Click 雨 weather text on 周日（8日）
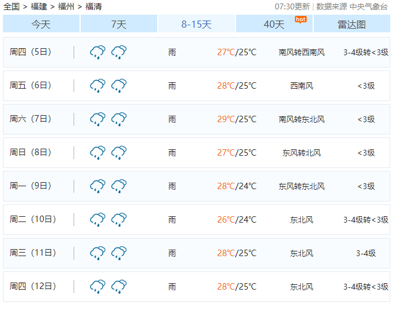Image resolution: width=395 pixels, height=309 pixels. pyautogui.click(x=172, y=153)
